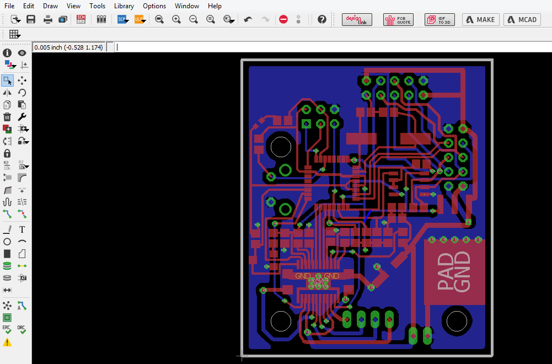The image size is (552, 364).
Task: Select the Lock tool
Action: click(7, 153)
